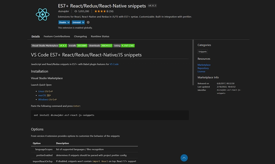
Task: Click the ext install command code block
Action: [x=110, y=115]
